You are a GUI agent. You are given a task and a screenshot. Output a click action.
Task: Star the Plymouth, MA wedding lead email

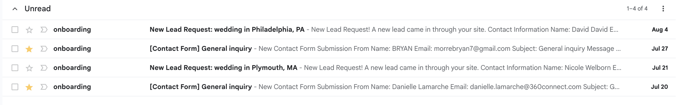29,68
